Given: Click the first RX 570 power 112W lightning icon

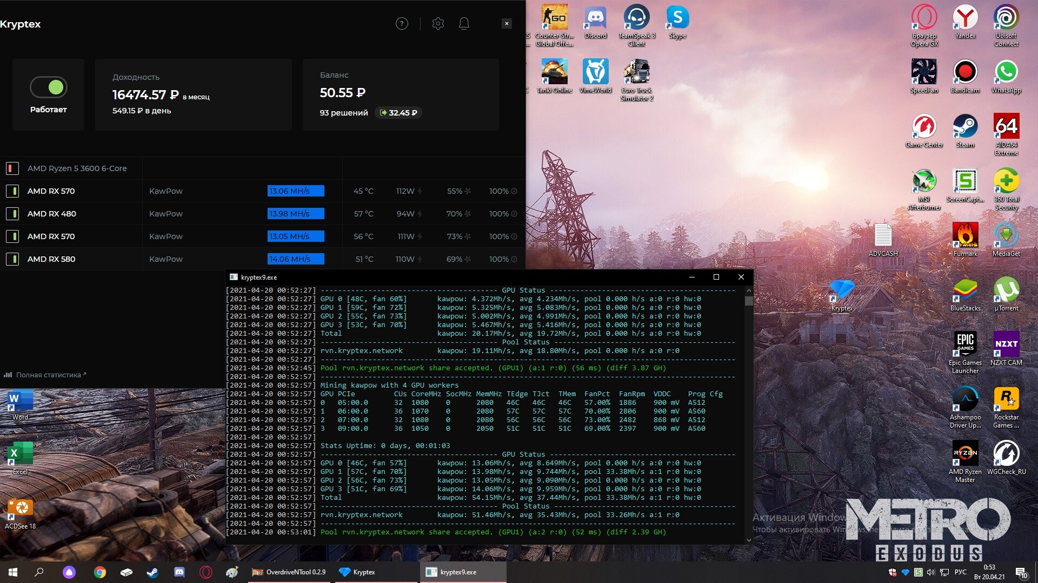Looking at the screenshot, I should (420, 191).
